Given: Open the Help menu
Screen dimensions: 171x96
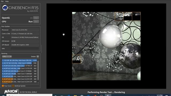Looking at the screenshot, I should point(7,1).
